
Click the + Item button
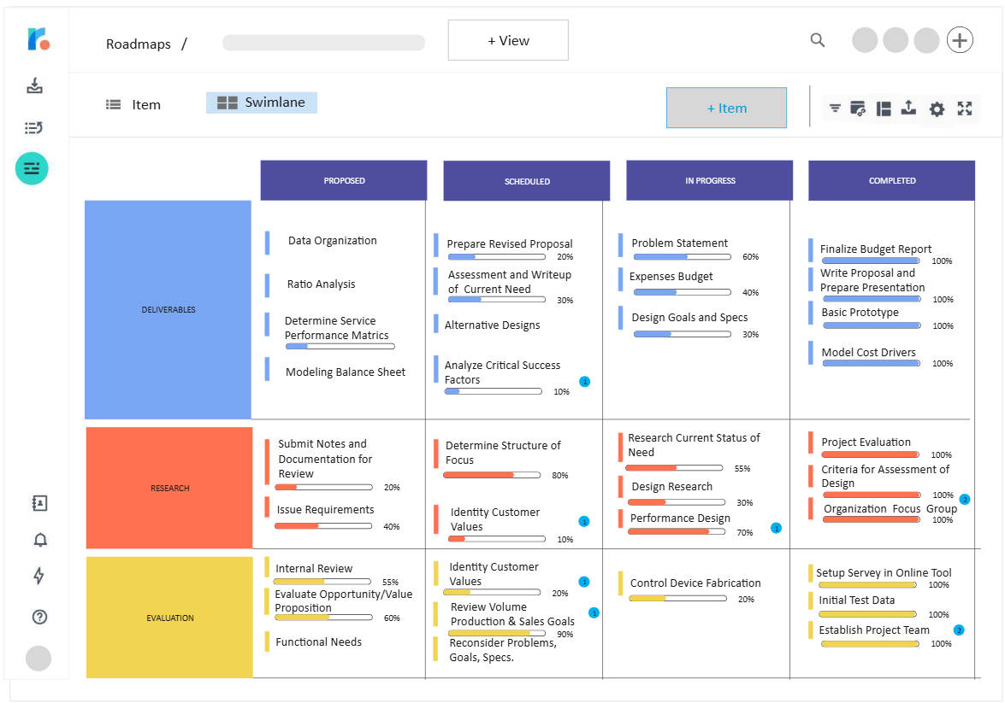point(726,108)
